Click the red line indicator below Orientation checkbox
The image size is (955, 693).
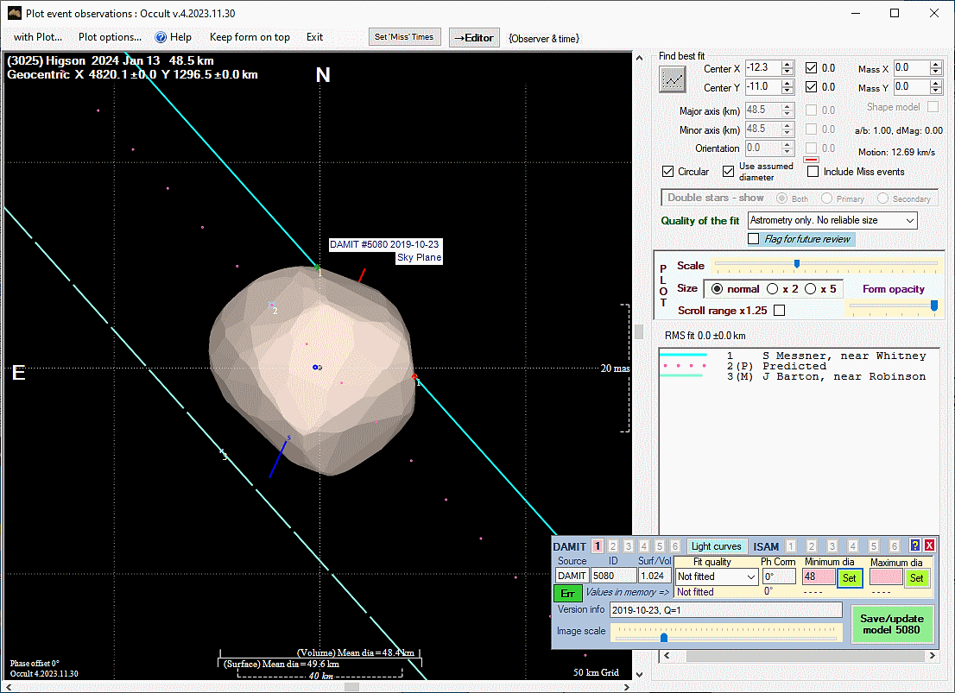(811, 160)
